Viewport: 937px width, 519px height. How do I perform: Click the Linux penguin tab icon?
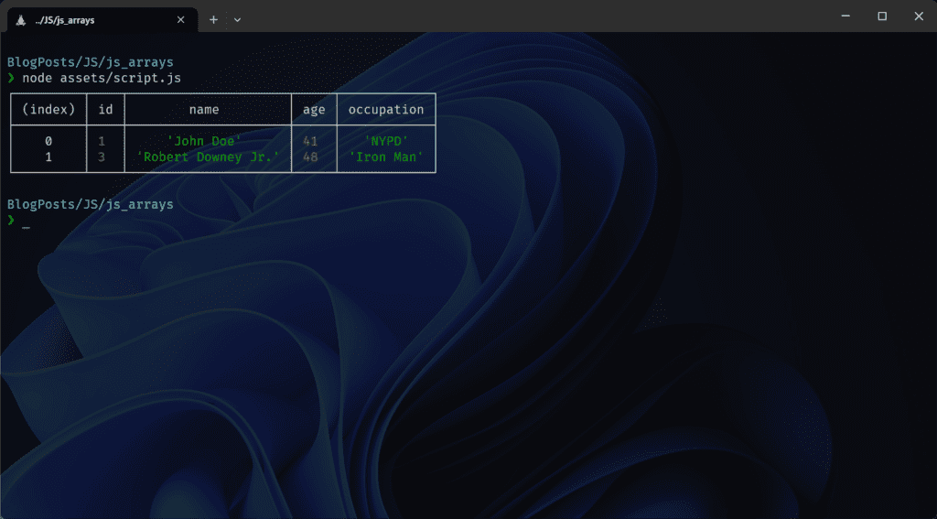coord(20,20)
